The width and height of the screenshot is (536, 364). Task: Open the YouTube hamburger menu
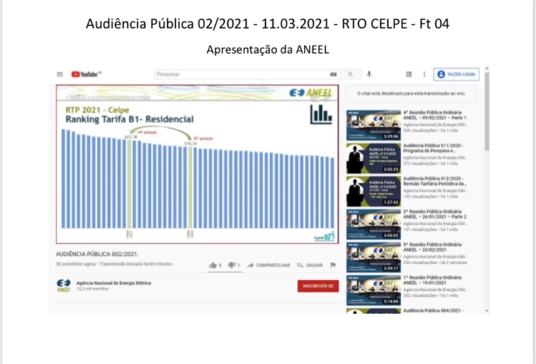pyautogui.click(x=61, y=74)
